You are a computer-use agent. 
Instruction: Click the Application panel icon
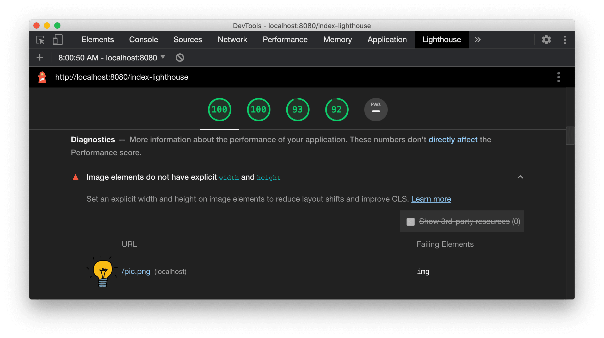point(387,39)
